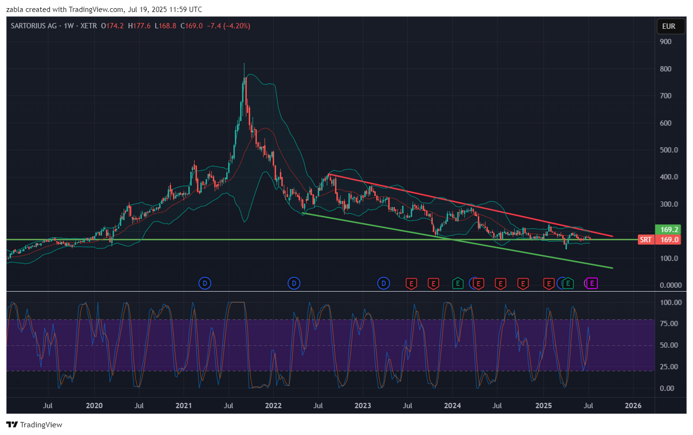
Task: Click the 900 price axis label
Action: (x=666, y=42)
